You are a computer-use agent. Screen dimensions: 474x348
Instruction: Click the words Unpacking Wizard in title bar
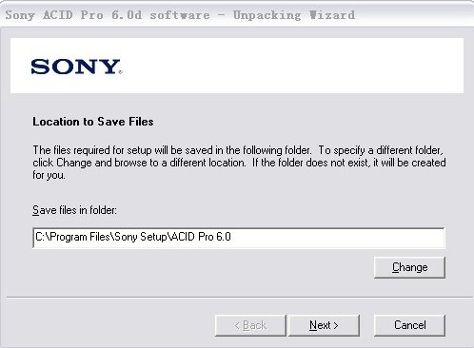(294, 15)
